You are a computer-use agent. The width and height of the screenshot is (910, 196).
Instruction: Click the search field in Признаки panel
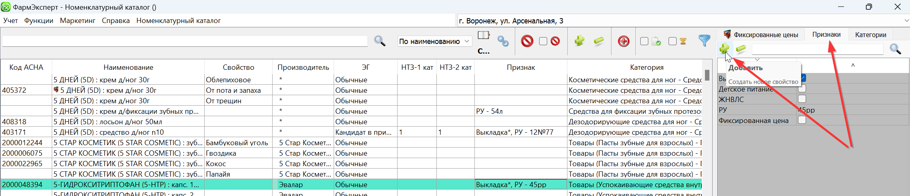(817, 49)
